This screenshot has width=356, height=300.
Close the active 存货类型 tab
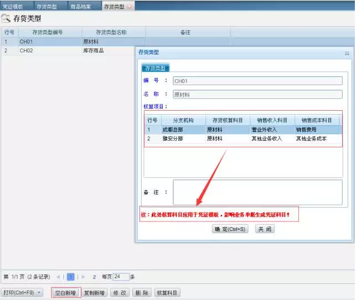[129, 6]
